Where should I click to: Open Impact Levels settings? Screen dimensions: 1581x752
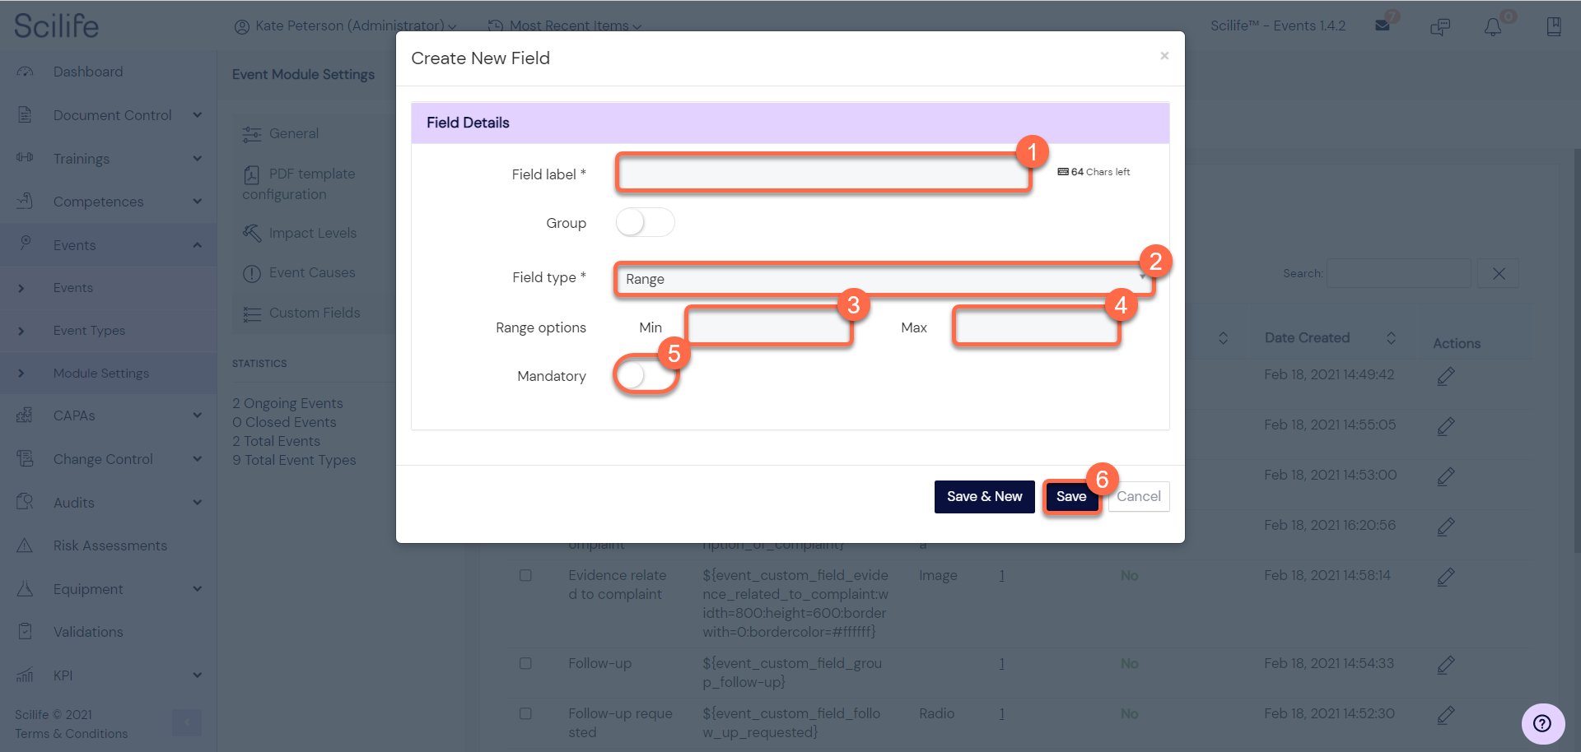tap(300, 233)
